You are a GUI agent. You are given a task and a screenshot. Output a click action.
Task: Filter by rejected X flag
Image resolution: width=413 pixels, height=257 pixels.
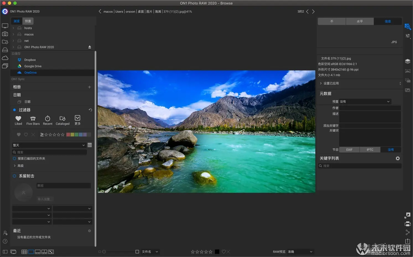[x=33, y=134]
